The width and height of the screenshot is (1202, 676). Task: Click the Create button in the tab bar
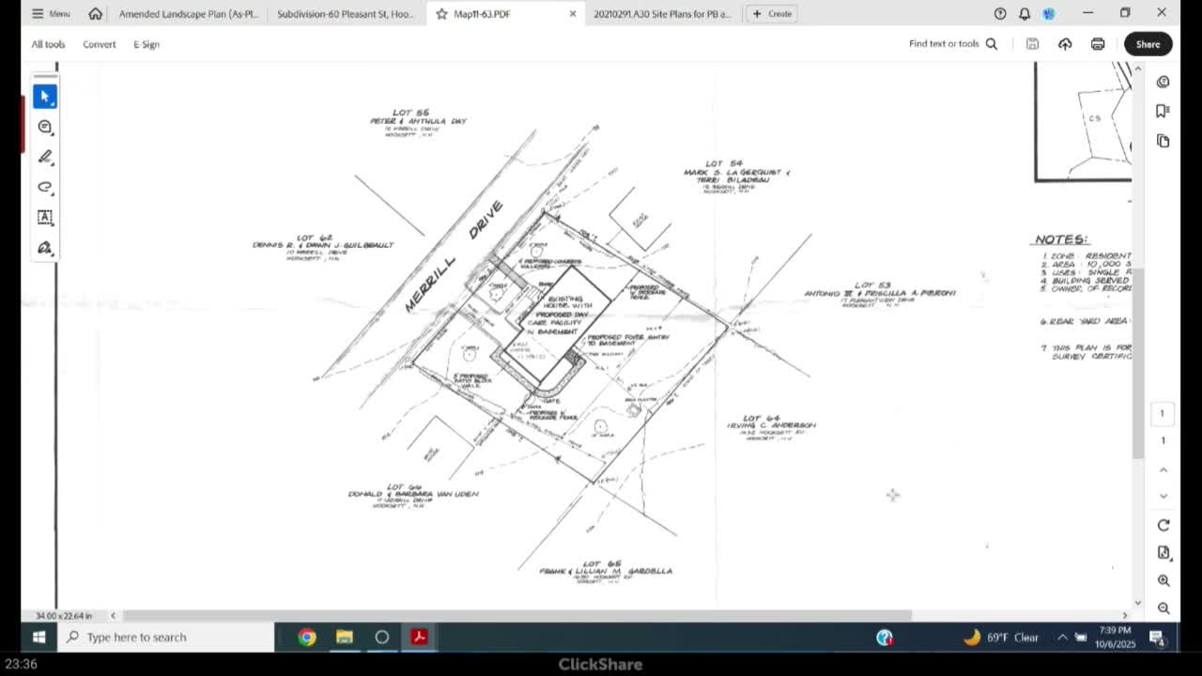tap(772, 14)
